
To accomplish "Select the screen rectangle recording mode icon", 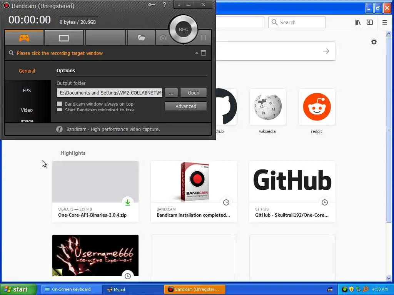I will click(63, 38).
